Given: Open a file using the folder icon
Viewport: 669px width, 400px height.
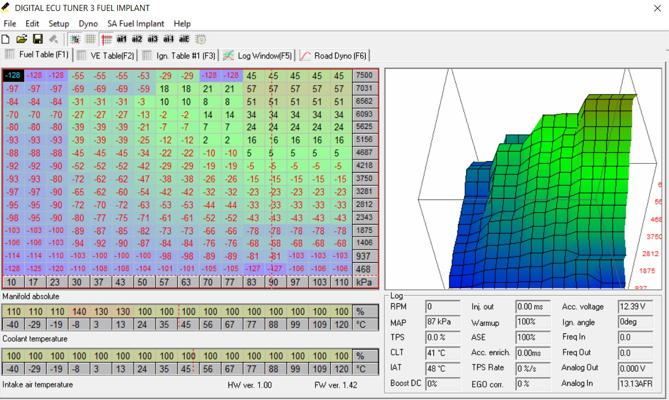Looking at the screenshot, I should pos(22,39).
